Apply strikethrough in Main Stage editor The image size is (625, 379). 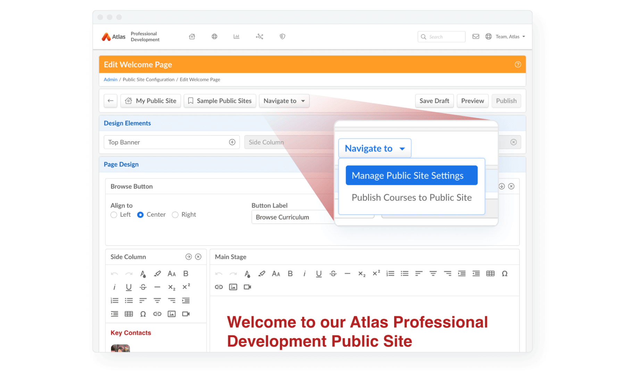tap(333, 274)
